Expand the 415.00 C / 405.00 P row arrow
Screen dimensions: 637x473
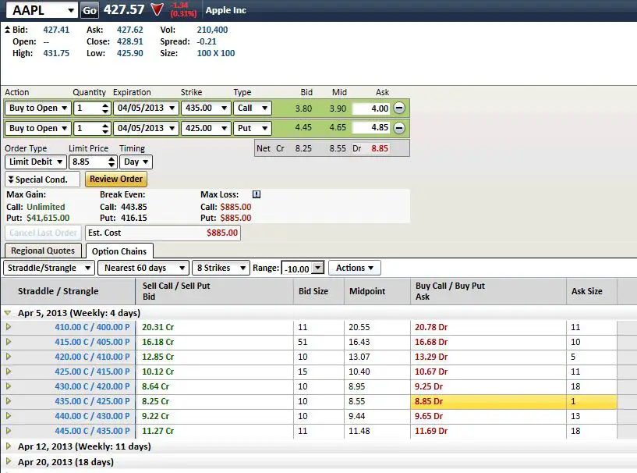(8, 342)
